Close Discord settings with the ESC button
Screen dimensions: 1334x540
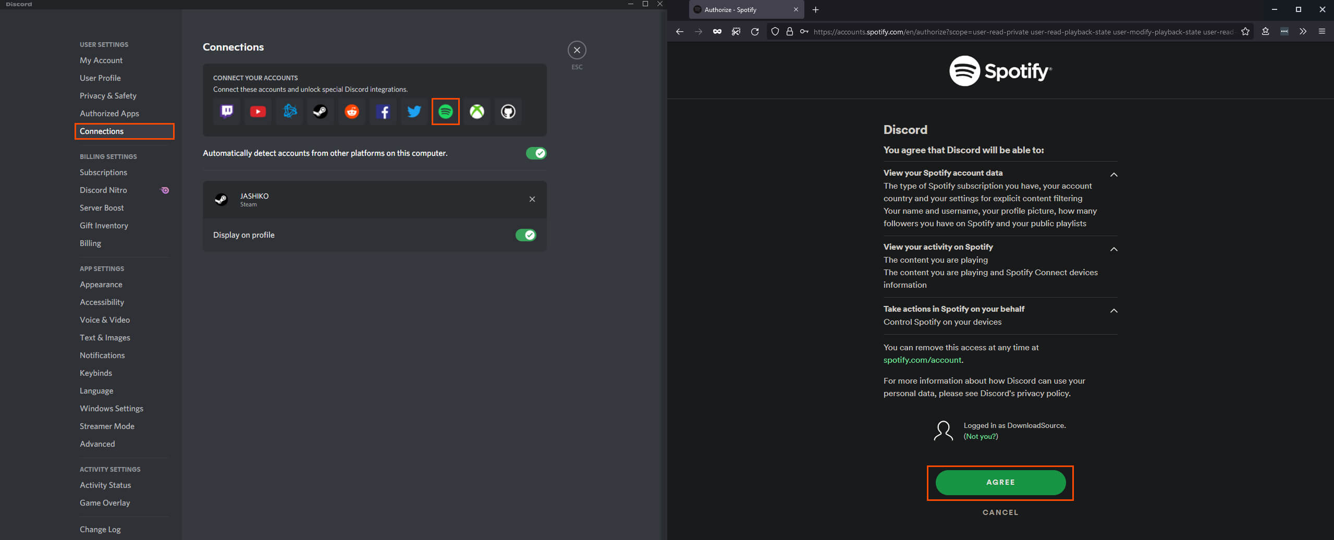577,50
